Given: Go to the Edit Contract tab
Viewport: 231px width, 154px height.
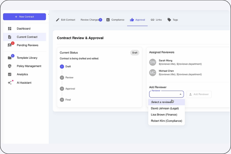Looking at the screenshot, I should [x=65, y=20].
